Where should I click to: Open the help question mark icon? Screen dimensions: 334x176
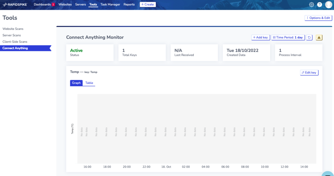click(320, 5)
